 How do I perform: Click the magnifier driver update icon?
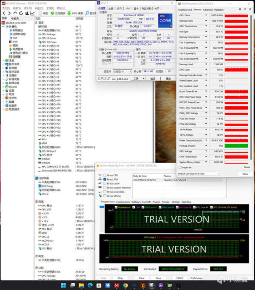[x=87, y=13]
